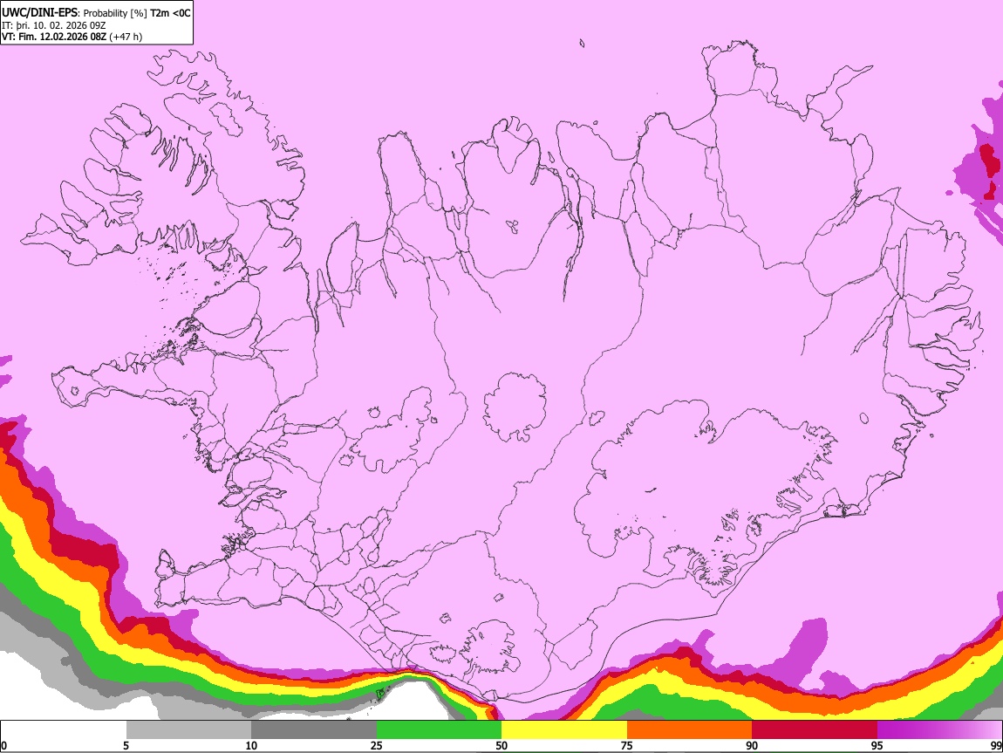Click the purple 95–99% legend swatch

[x=939, y=730]
